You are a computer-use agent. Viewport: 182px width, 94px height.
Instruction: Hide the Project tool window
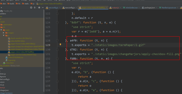(43, 8)
